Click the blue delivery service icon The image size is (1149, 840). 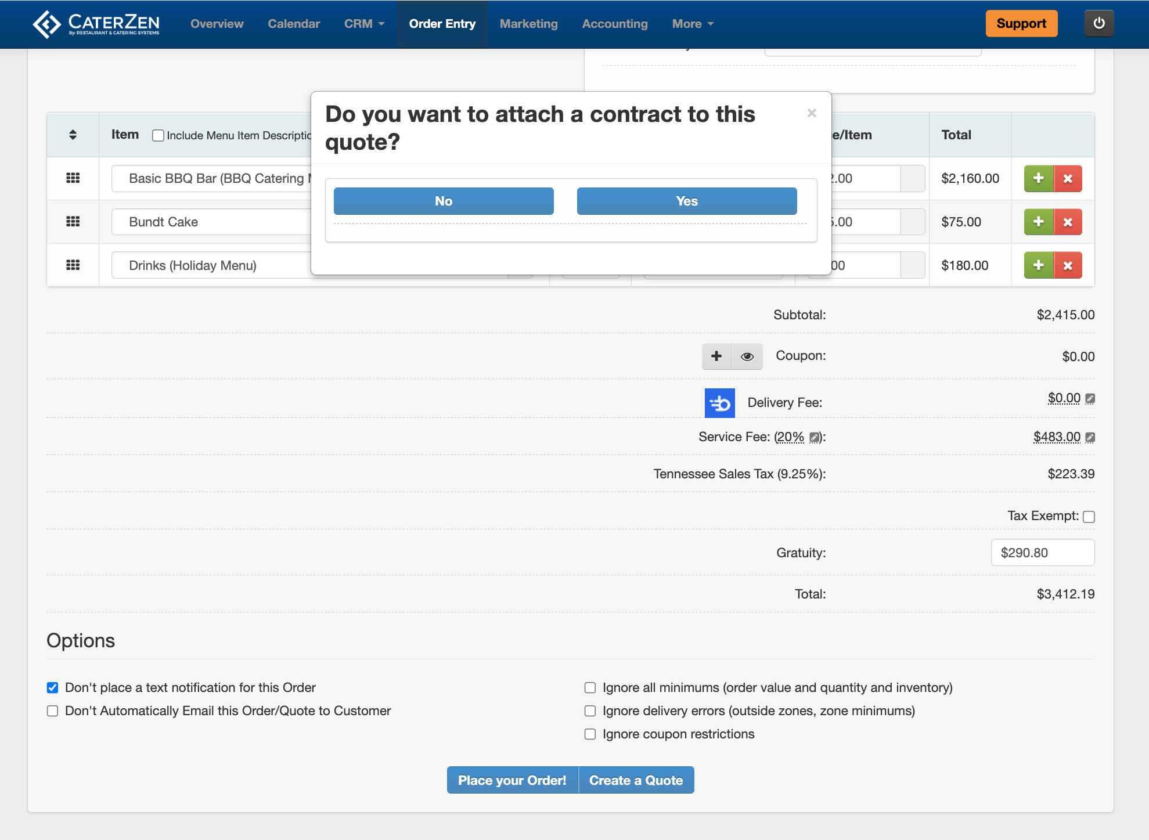click(719, 403)
